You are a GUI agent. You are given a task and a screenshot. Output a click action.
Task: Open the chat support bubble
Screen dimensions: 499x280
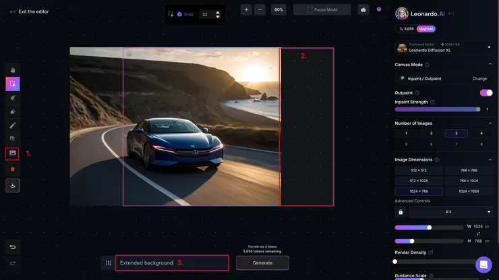click(x=483, y=264)
